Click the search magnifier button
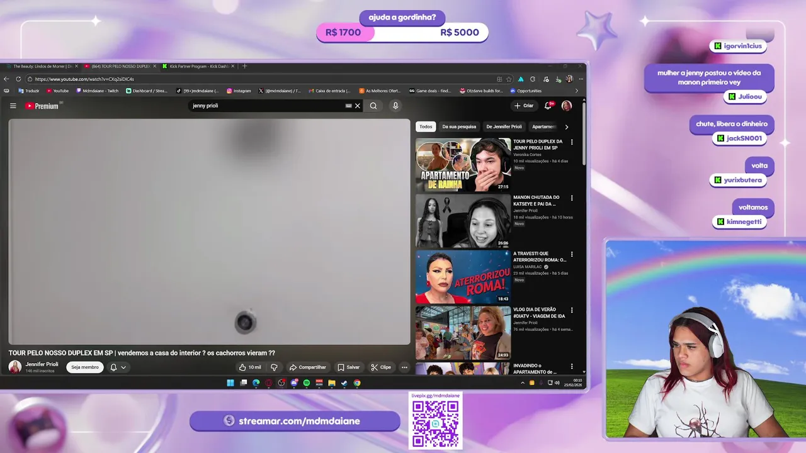This screenshot has width=806, height=453. (373, 106)
